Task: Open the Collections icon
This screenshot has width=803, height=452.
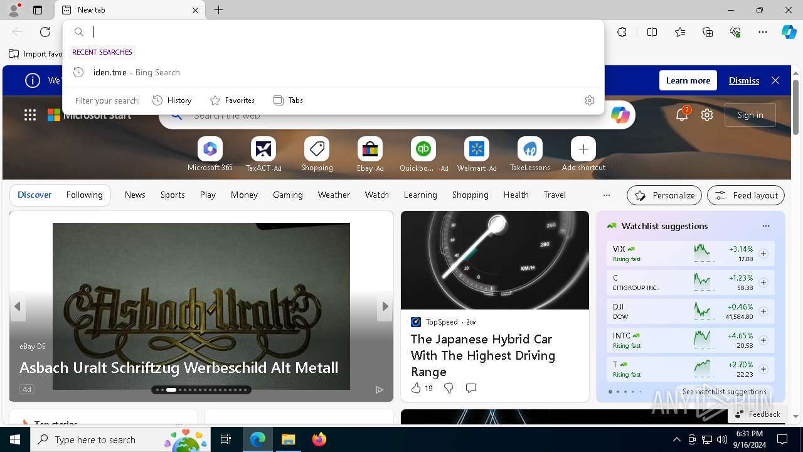Action: coord(708,32)
